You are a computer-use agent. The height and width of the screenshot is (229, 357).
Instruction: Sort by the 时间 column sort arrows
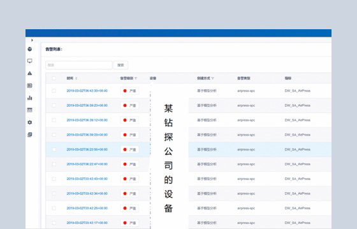click(76, 78)
